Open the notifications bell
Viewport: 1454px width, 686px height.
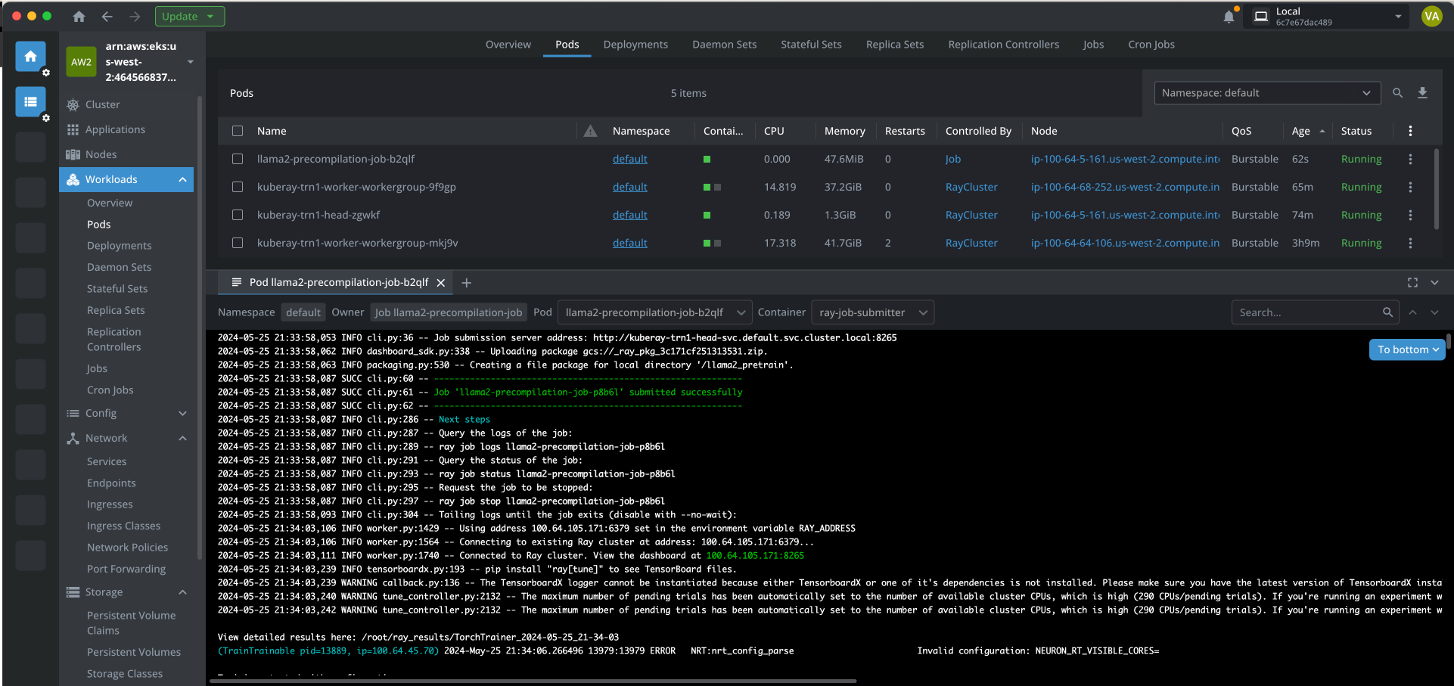pyautogui.click(x=1229, y=17)
